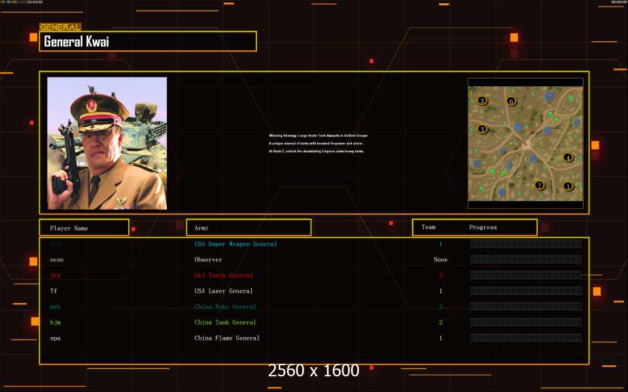Select start position 6 on the map

(x=511, y=101)
